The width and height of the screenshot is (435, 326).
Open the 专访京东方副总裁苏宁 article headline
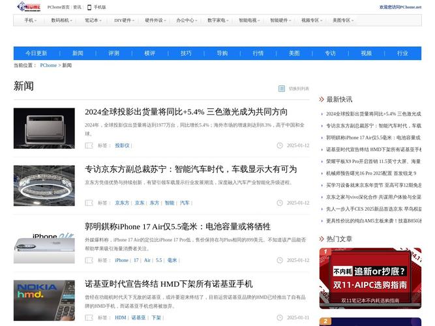point(191,170)
